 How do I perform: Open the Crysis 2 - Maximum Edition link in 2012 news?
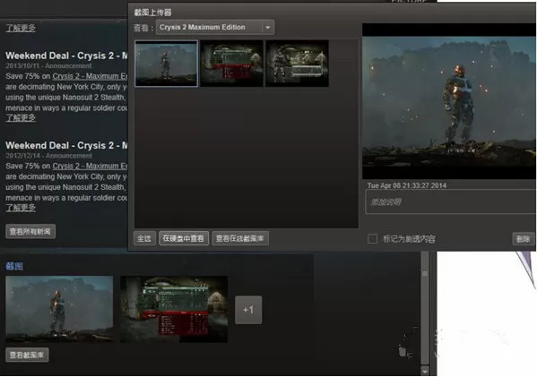(x=90, y=166)
